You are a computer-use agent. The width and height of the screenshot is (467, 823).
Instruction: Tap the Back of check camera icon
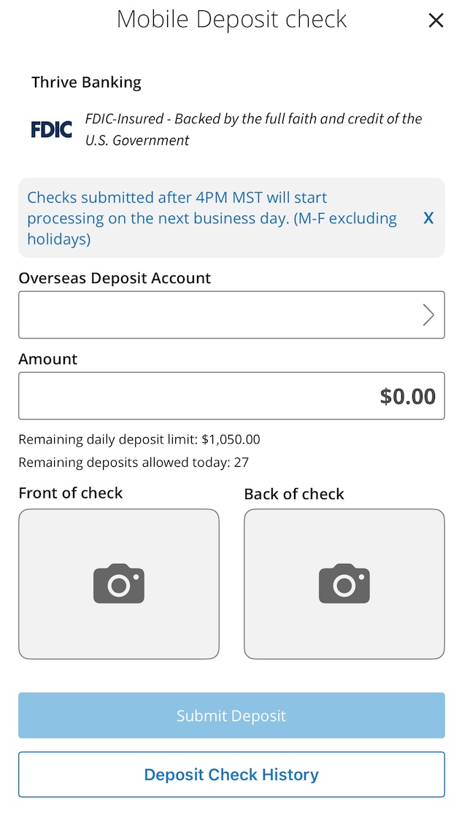344,584
